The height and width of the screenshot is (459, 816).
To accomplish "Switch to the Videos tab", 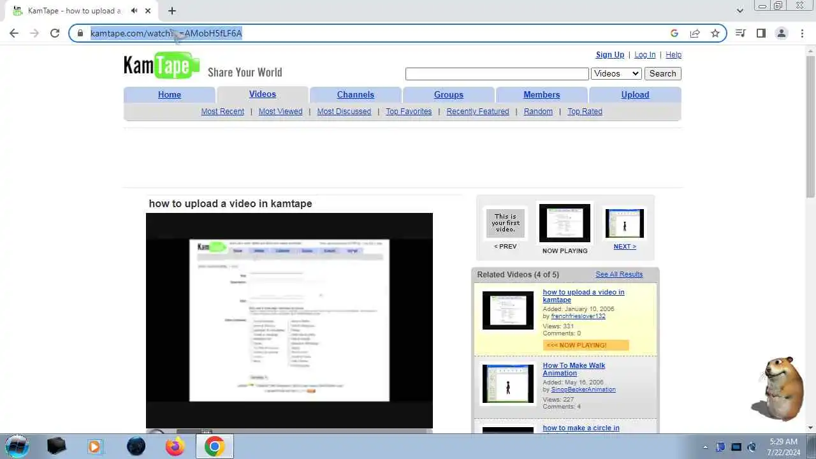I will (263, 94).
